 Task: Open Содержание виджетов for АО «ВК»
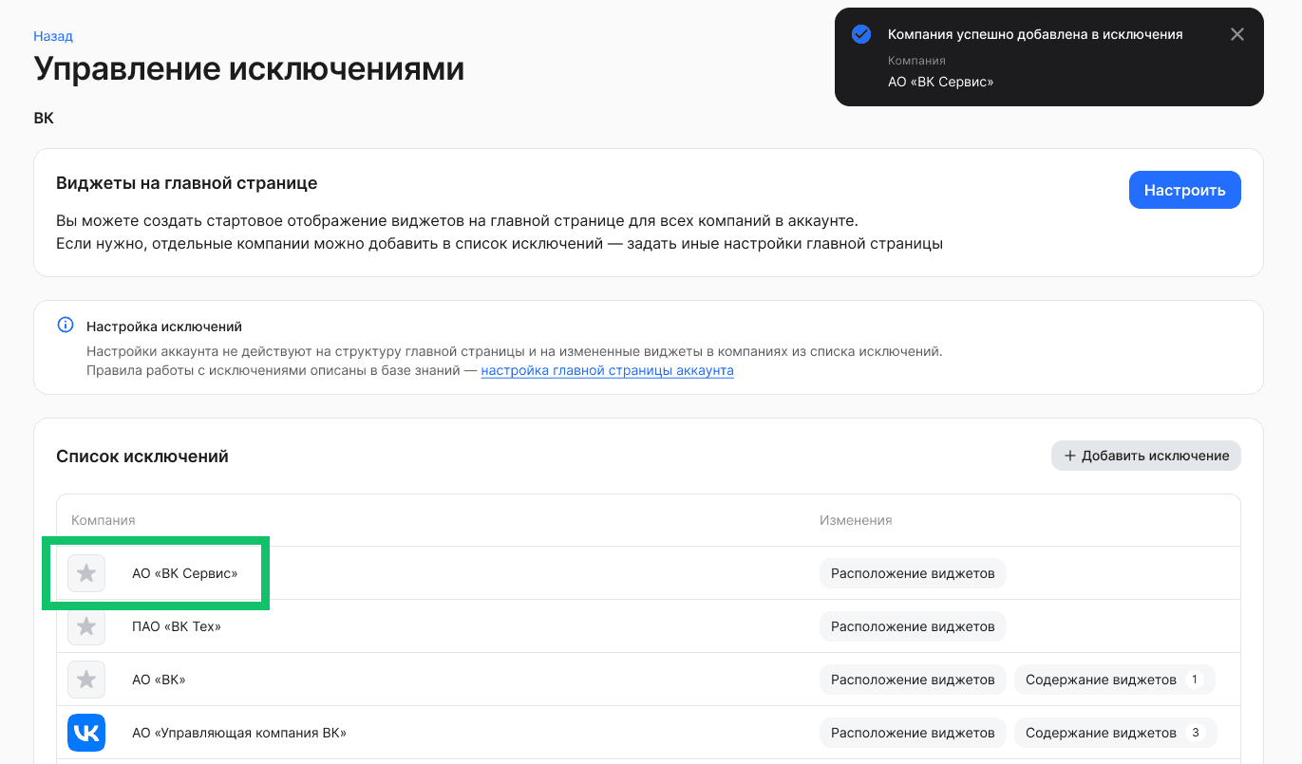pyautogui.click(x=1114, y=680)
